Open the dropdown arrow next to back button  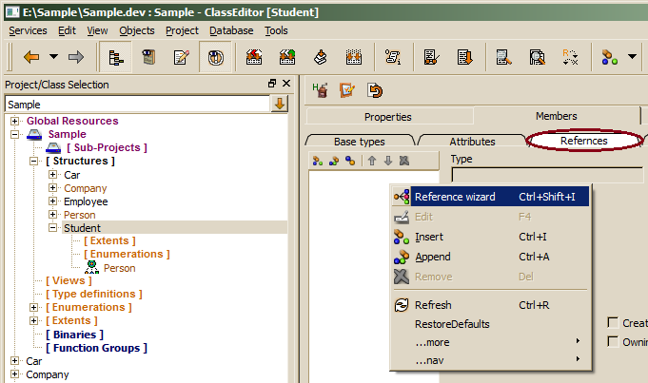coord(53,58)
